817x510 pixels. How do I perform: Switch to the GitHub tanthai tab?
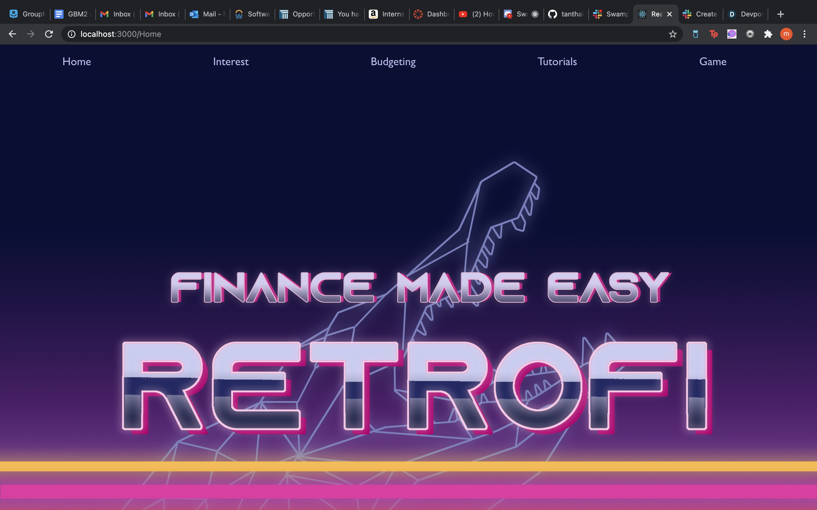pyautogui.click(x=566, y=14)
